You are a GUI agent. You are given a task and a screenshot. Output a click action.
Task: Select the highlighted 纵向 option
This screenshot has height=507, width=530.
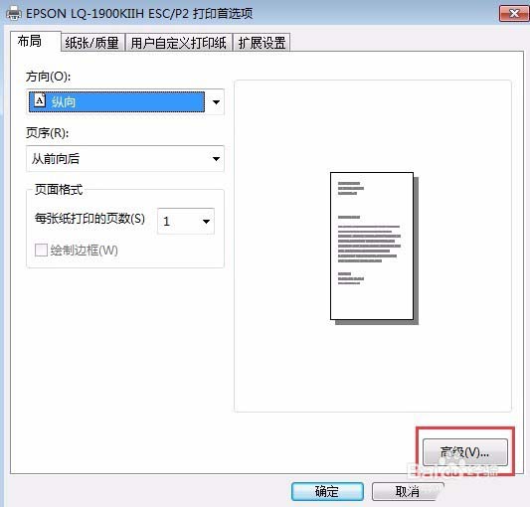coord(117,101)
